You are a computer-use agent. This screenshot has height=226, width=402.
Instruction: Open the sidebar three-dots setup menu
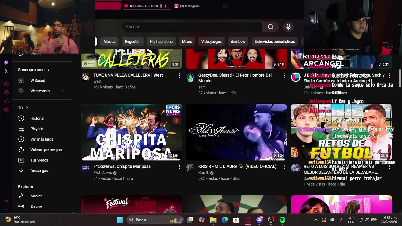6,210
